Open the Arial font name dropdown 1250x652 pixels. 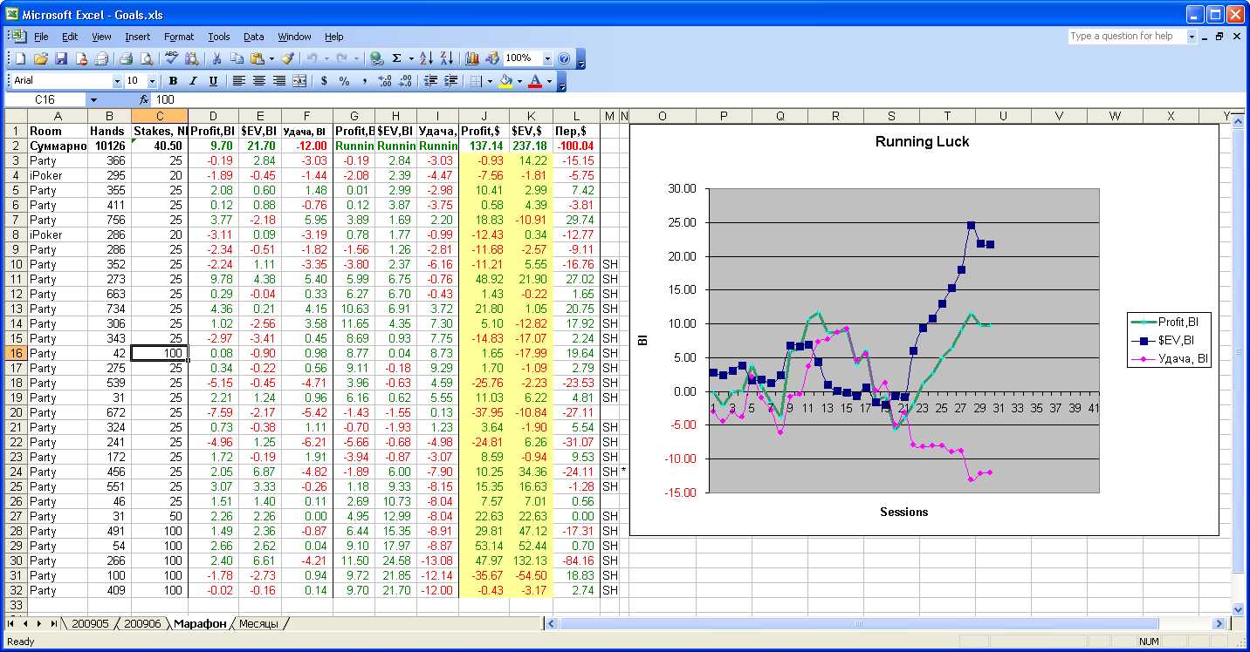point(118,81)
